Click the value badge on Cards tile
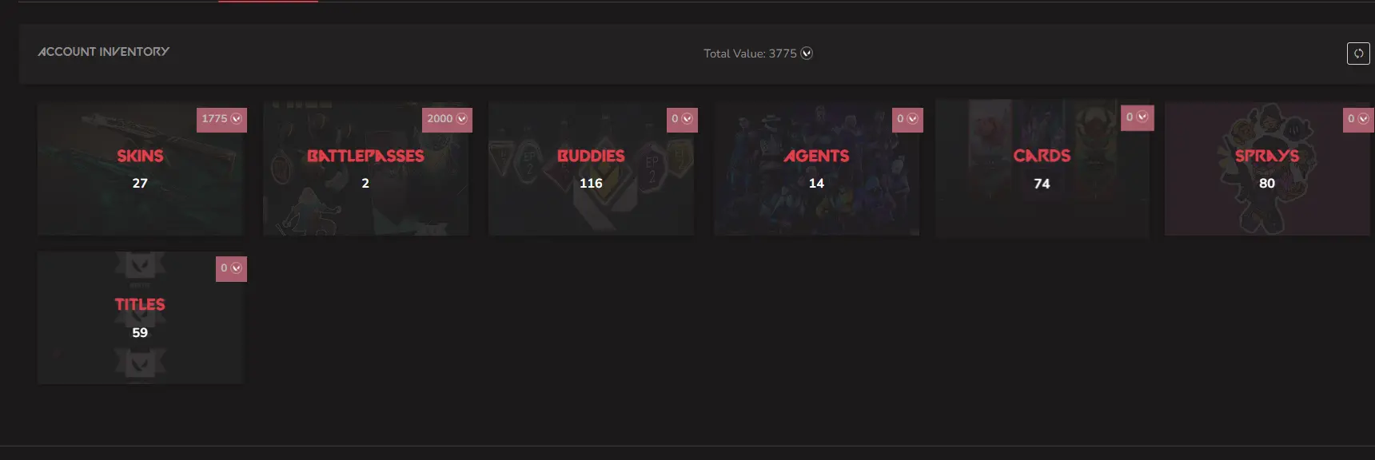Screen dimensions: 1375x460 (1137, 117)
